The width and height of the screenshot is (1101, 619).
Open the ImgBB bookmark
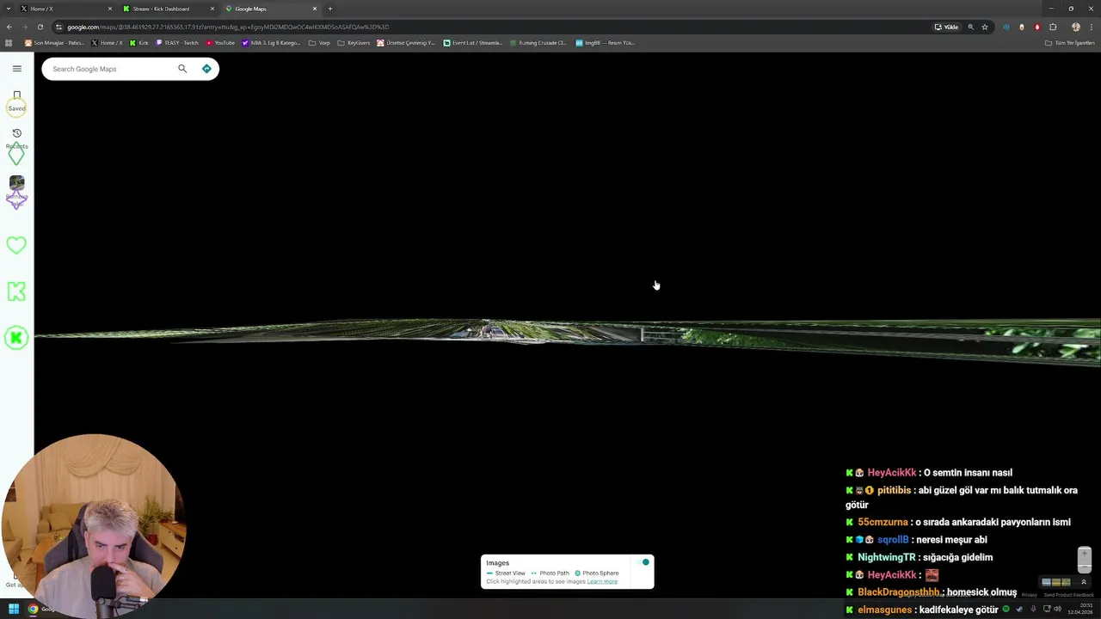coord(605,42)
